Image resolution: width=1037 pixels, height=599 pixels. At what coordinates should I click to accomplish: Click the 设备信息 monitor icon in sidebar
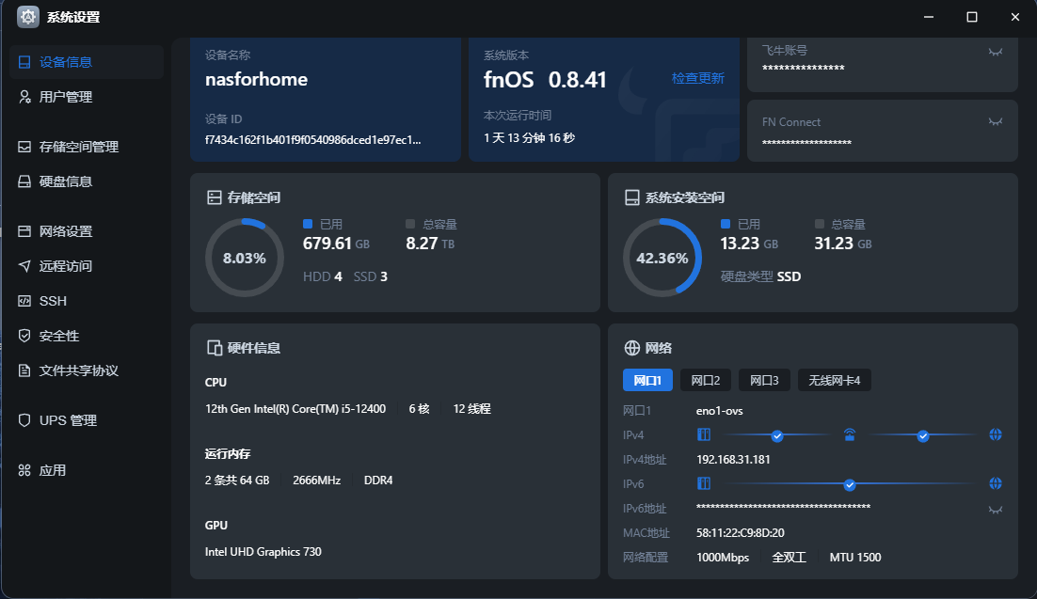tap(24, 62)
